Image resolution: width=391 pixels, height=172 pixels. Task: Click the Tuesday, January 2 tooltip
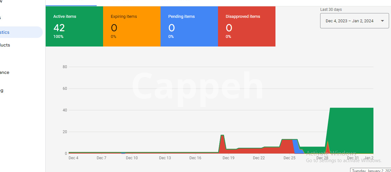click(x=371, y=170)
